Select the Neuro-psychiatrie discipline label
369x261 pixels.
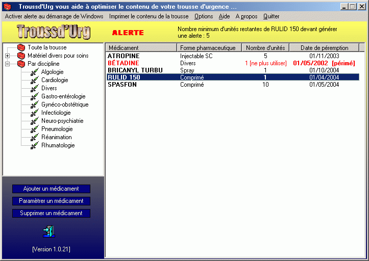tap(62, 121)
